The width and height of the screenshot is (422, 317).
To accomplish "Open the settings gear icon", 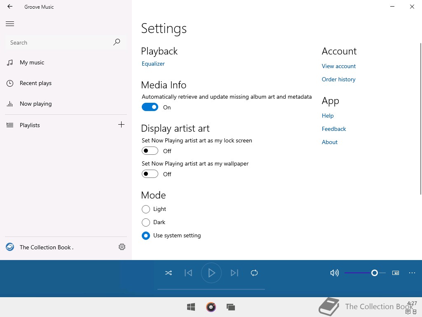I will point(122,247).
